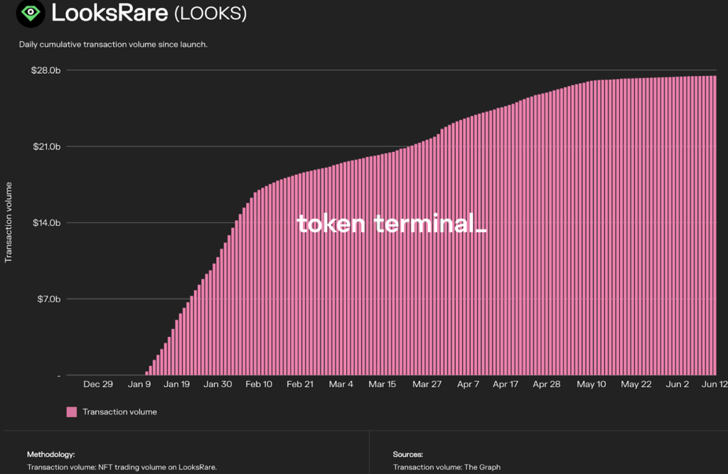Click the $14.0b y-axis label
The height and width of the screenshot is (474, 728).
tap(45, 223)
